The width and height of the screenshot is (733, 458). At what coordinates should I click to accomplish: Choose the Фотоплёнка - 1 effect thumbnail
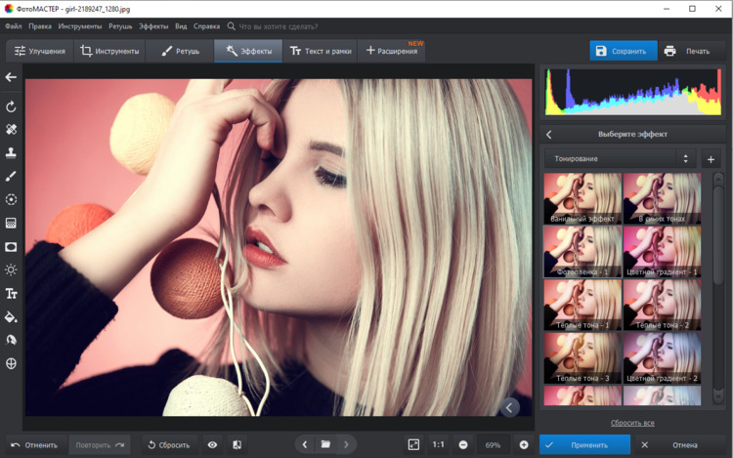[582, 252]
